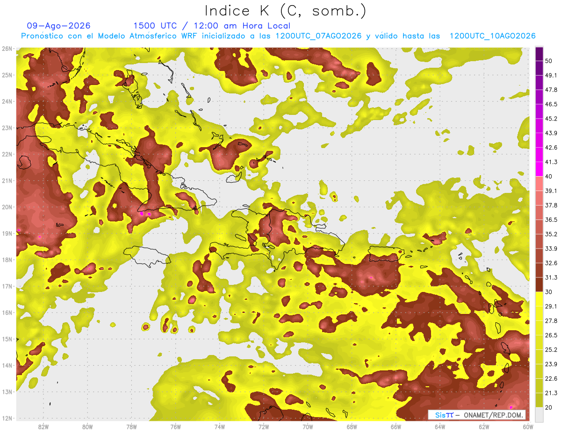
Task: Click the color bar value "47.8"
Action: pos(551,90)
